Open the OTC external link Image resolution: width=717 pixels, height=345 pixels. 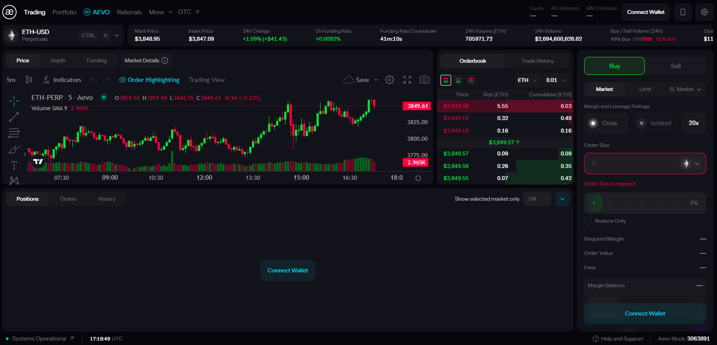coord(189,12)
